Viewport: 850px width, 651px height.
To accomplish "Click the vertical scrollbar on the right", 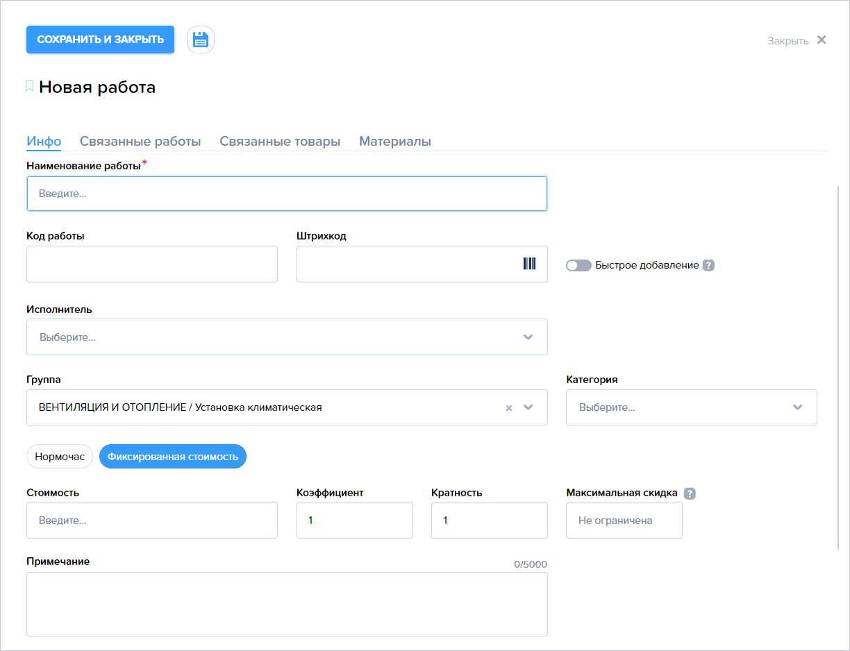I will click(x=839, y=368).
